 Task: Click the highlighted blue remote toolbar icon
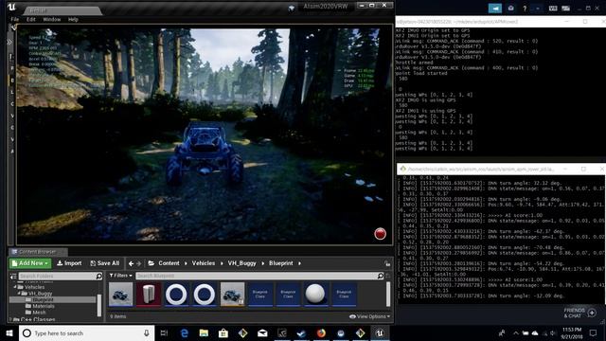coord(494,9)
